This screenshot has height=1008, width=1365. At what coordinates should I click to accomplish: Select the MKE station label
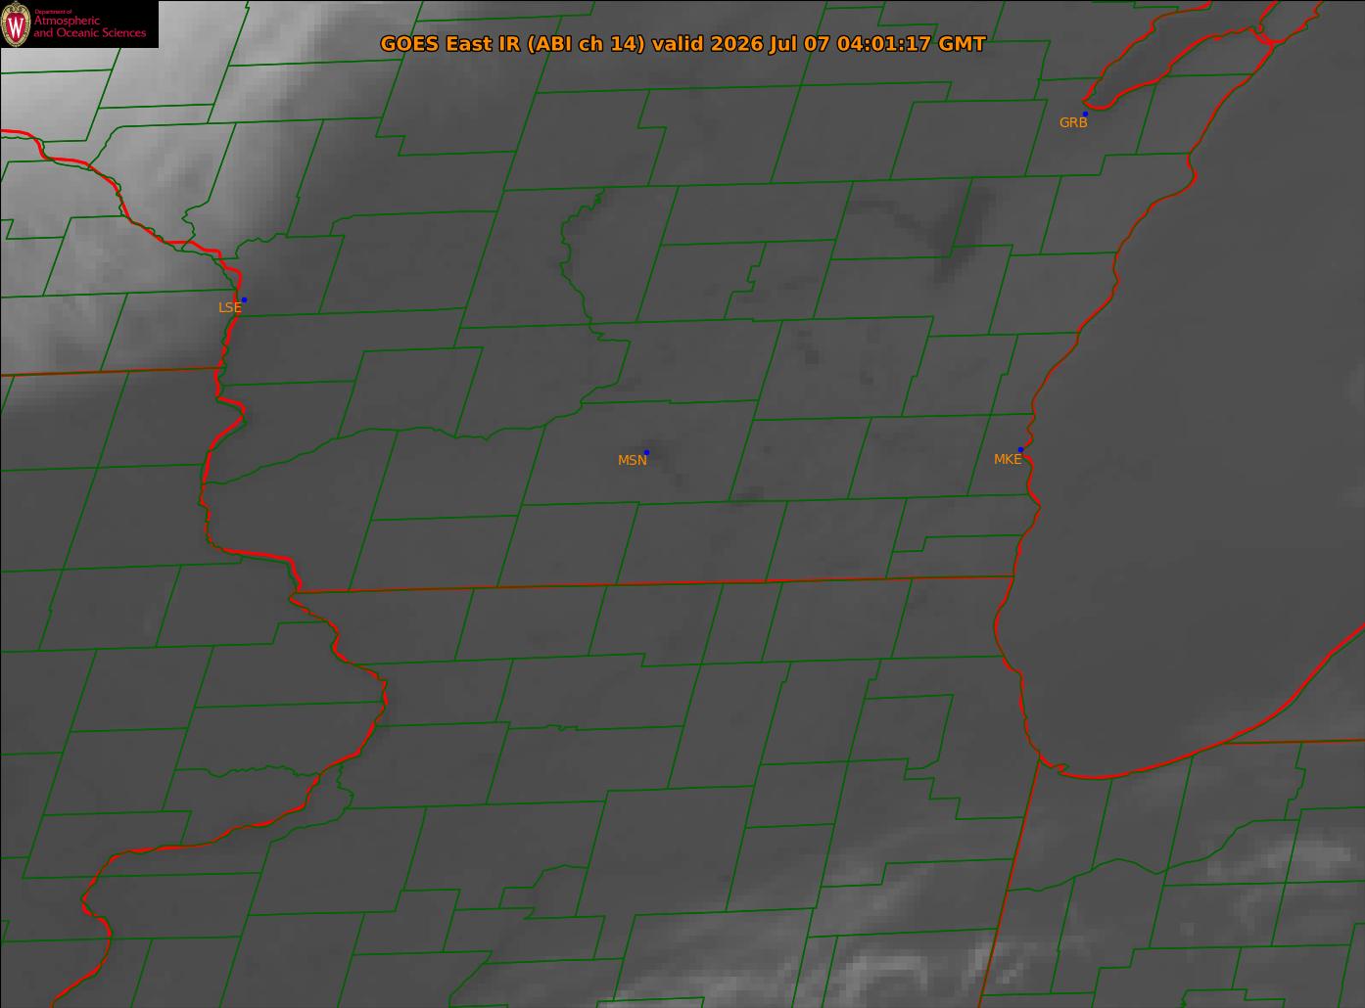(1008, 459)
